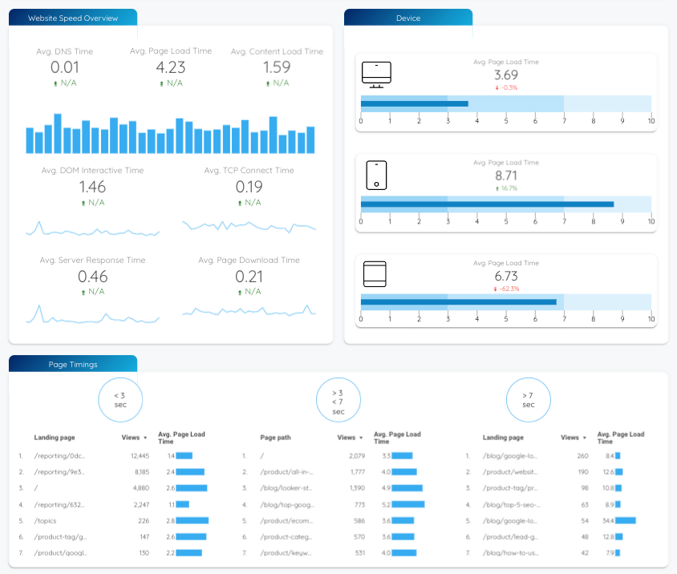Click Avg. Server Response Time value 0.46

point(92,277)
